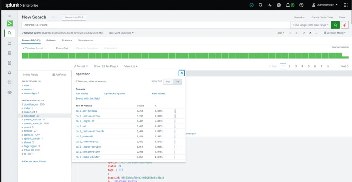Viewport: 352px width, 182px height.
Task: Click the first timeline histogram column
Action: 25,56
